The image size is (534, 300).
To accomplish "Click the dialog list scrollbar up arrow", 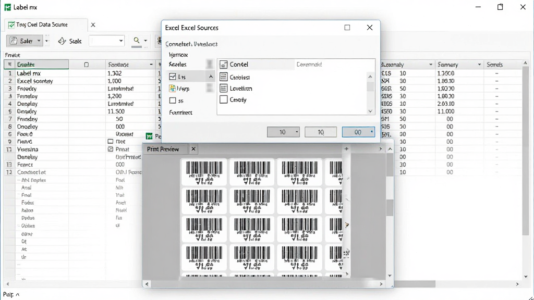I will (370, 77).
